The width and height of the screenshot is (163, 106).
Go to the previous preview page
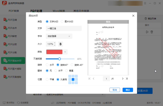(93, 79)
